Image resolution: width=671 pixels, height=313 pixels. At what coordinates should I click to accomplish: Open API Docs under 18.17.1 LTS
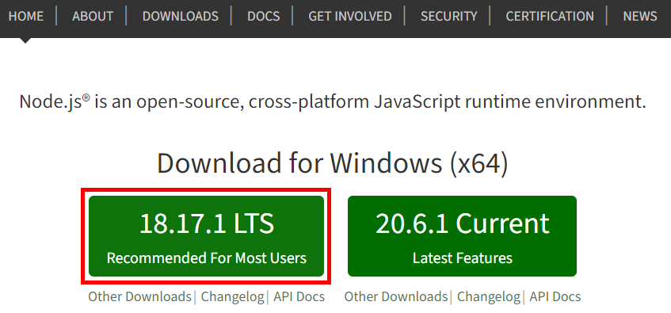tap(299, 296)
